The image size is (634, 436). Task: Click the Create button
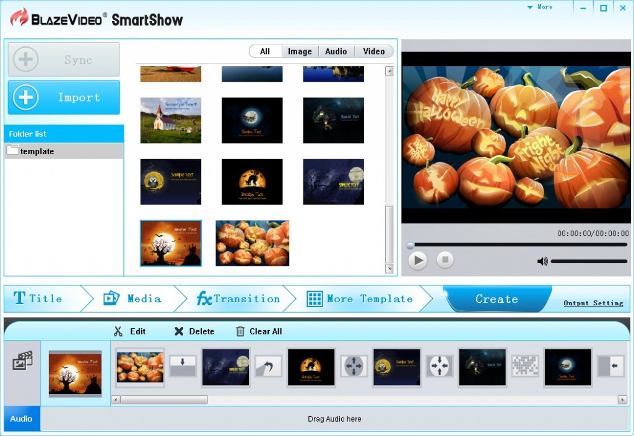(x=497, y=299)
